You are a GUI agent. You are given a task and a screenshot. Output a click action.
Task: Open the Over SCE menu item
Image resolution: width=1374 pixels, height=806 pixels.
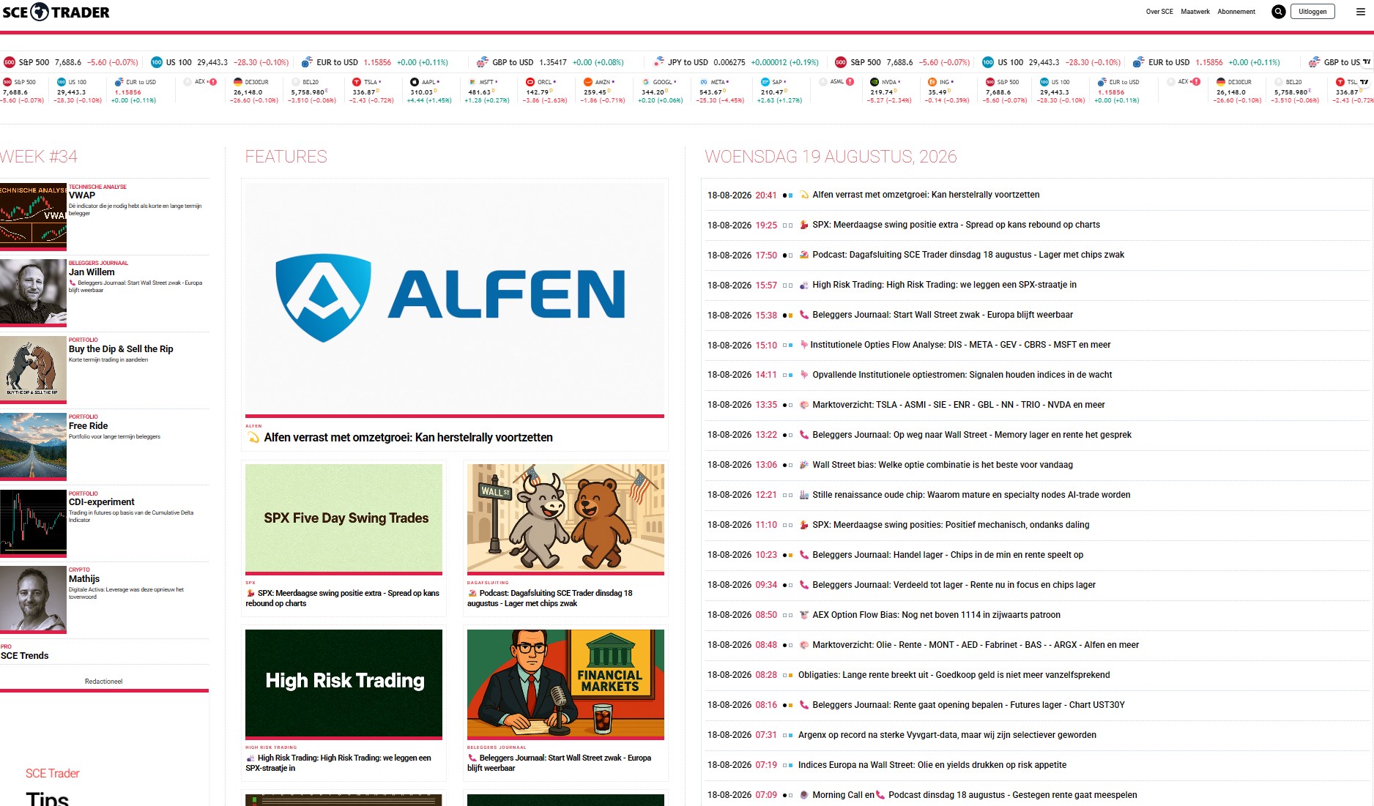click(1159, 12)
